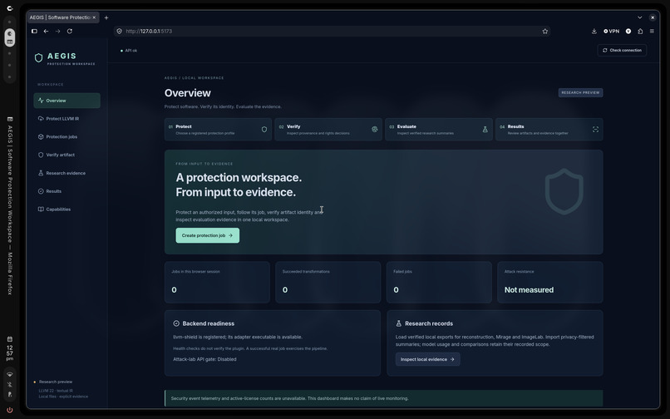
Task: Click the API ok status indicator
Action: (x=129, y=51)
